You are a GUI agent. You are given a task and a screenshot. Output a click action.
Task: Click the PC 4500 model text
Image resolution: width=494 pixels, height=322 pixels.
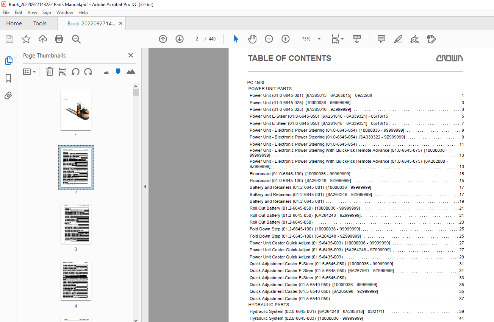tap(256, 82)
